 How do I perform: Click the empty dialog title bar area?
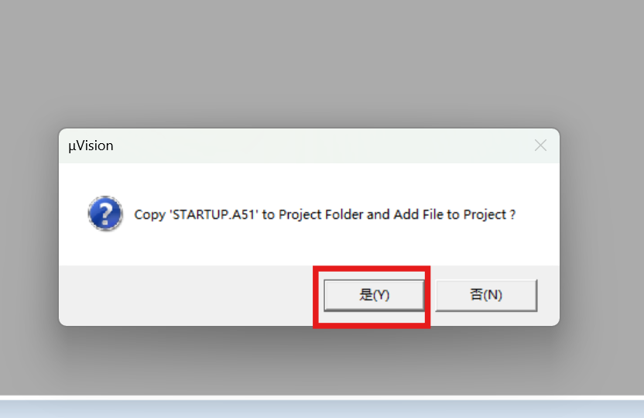click(x=320, y=146)
